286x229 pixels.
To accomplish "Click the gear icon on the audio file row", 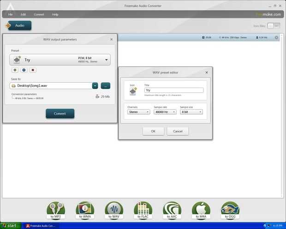I will click(276, 37).
